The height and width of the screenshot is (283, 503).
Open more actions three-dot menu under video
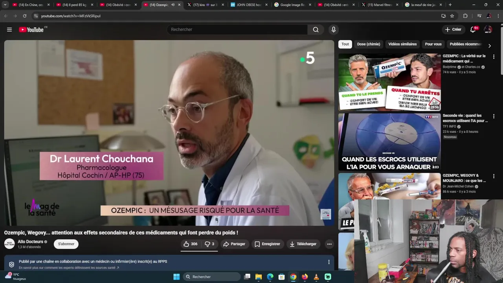(x=329, y=244)
